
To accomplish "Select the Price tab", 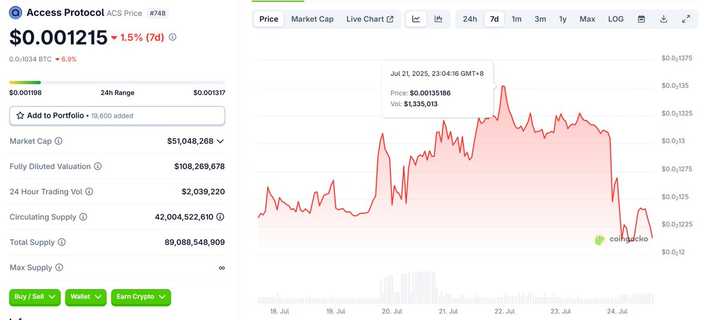I will point(268,19).
